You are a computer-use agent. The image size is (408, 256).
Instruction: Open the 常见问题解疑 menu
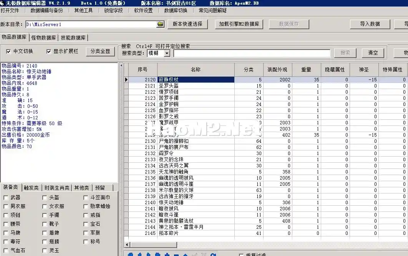point(212,11)
